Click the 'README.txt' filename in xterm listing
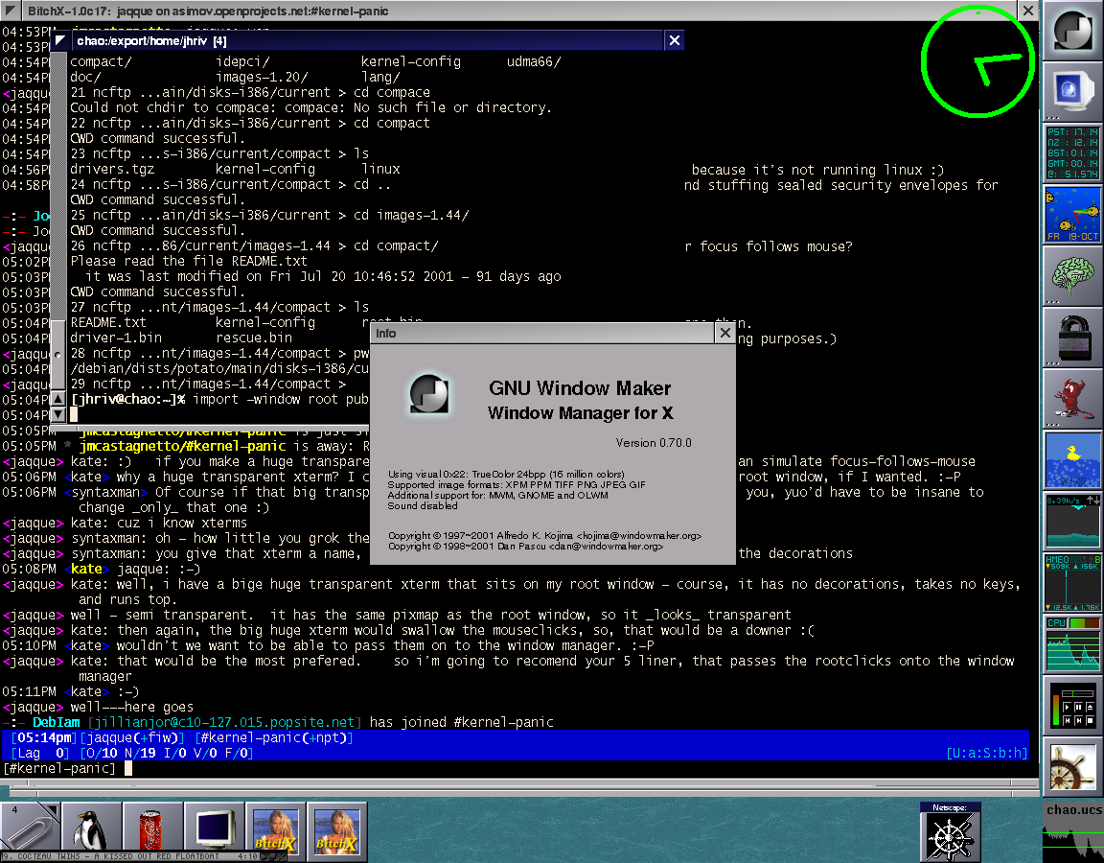The height and width of the screenshot is (863, 1104). (x=108, y=322)
